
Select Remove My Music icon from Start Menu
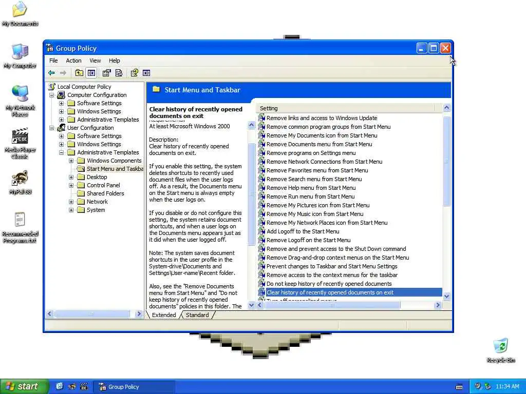click(315, 214)
